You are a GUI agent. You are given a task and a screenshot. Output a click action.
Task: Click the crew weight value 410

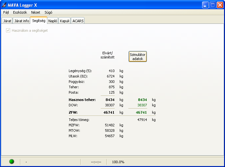click(x=112, y=71)
